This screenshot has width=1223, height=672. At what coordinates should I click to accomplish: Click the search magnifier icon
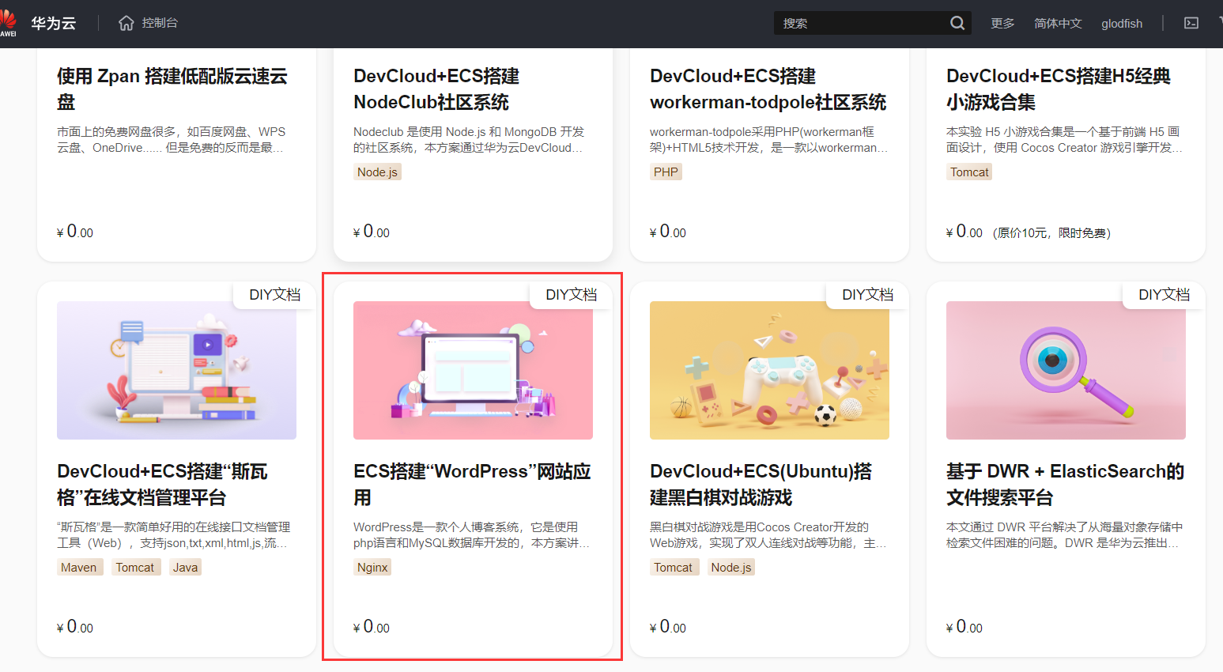957,23
